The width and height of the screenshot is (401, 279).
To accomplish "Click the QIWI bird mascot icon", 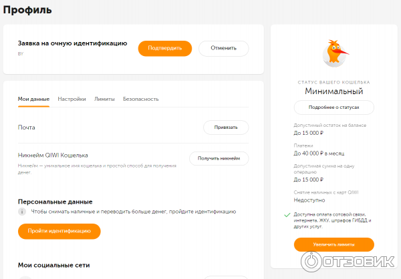I will 333,53.
